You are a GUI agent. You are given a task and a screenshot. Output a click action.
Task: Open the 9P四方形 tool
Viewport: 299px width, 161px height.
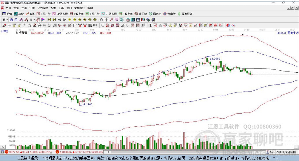60,14
